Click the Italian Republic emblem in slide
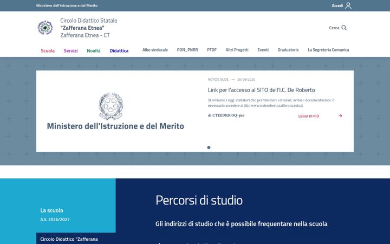 click(110, 106)
